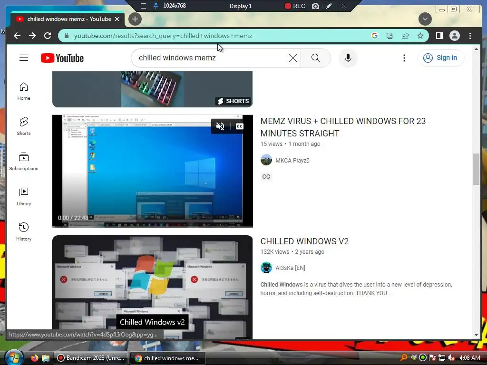Go forward with the browser forward arrow
487x365 pixels.
(32, 36)
